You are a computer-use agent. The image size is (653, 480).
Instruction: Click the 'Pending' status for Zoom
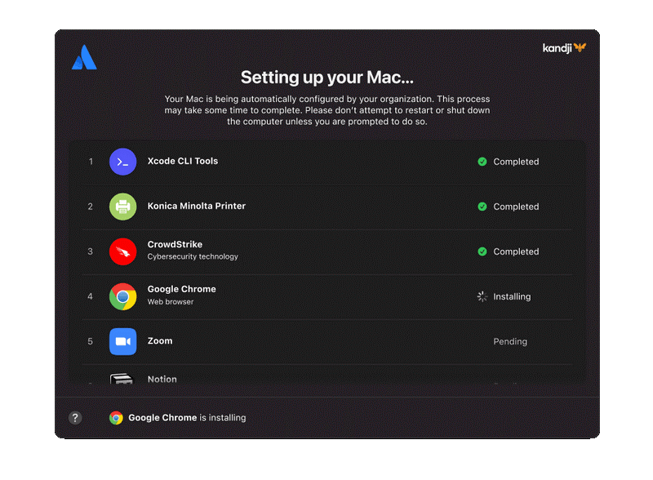pos(510,342)
